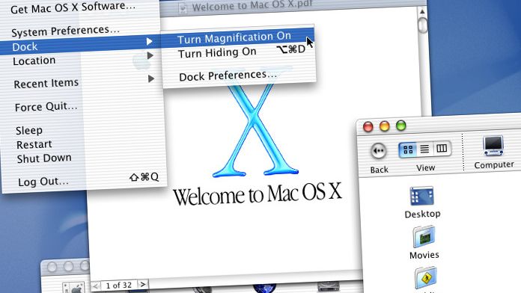Expand the Location submenu arrow

coord(150,55)
